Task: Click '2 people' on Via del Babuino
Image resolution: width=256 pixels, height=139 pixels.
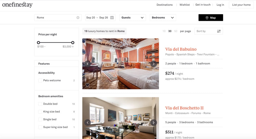Action: pyautogui.click(x=170, y=63)
